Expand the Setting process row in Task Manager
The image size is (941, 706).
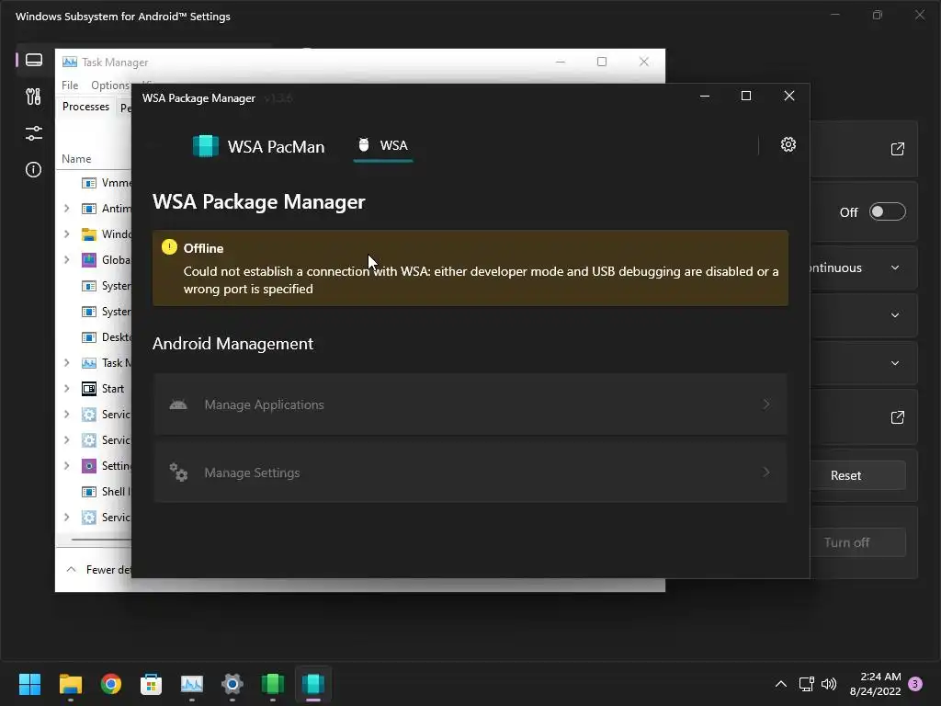pyautogui.click(x=66, y=466)
